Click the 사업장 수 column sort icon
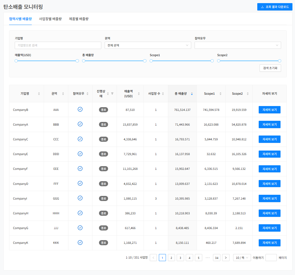Screen dimensions: 295x275 pyautogui.click(x=163, y=94)
